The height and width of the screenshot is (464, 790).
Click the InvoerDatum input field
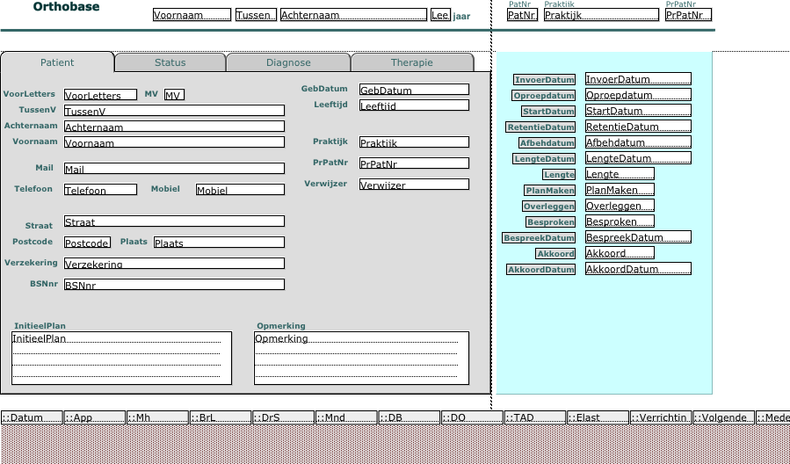[x=638, y=78]
